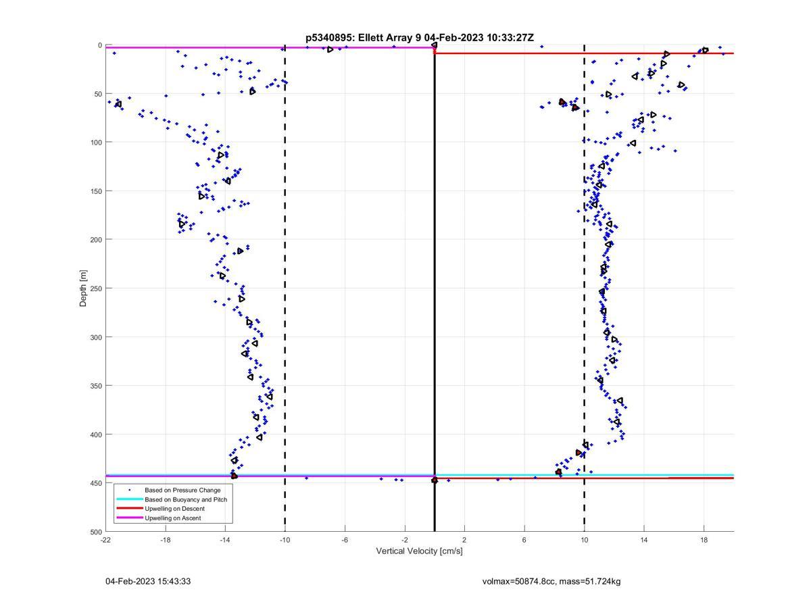Click x-axis tick label '-10'
The width and height of the screenshot is (811, 598).
pyautogui.click(x=285, y=540)
